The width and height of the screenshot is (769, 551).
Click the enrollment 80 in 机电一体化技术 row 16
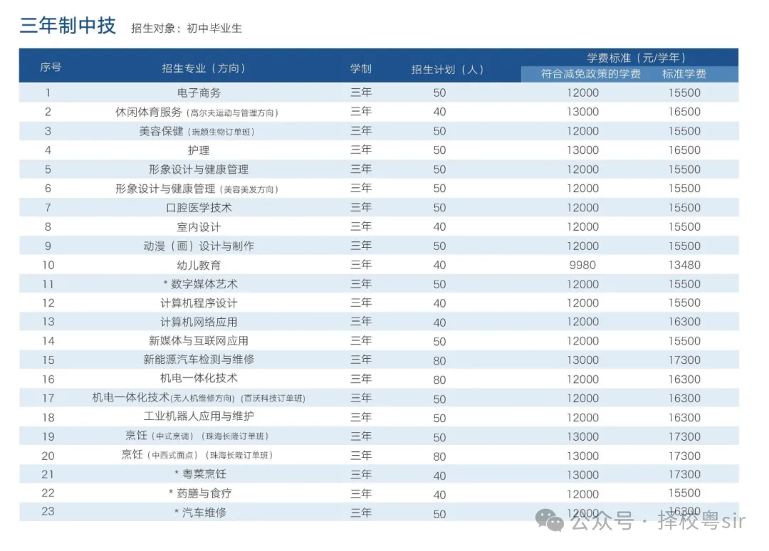pos(439,380)
